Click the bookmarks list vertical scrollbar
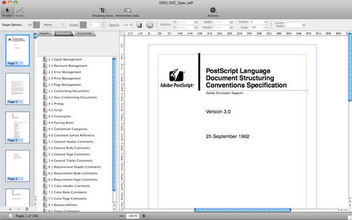Viewport: 352px width, 220px height. click(114, 124)
